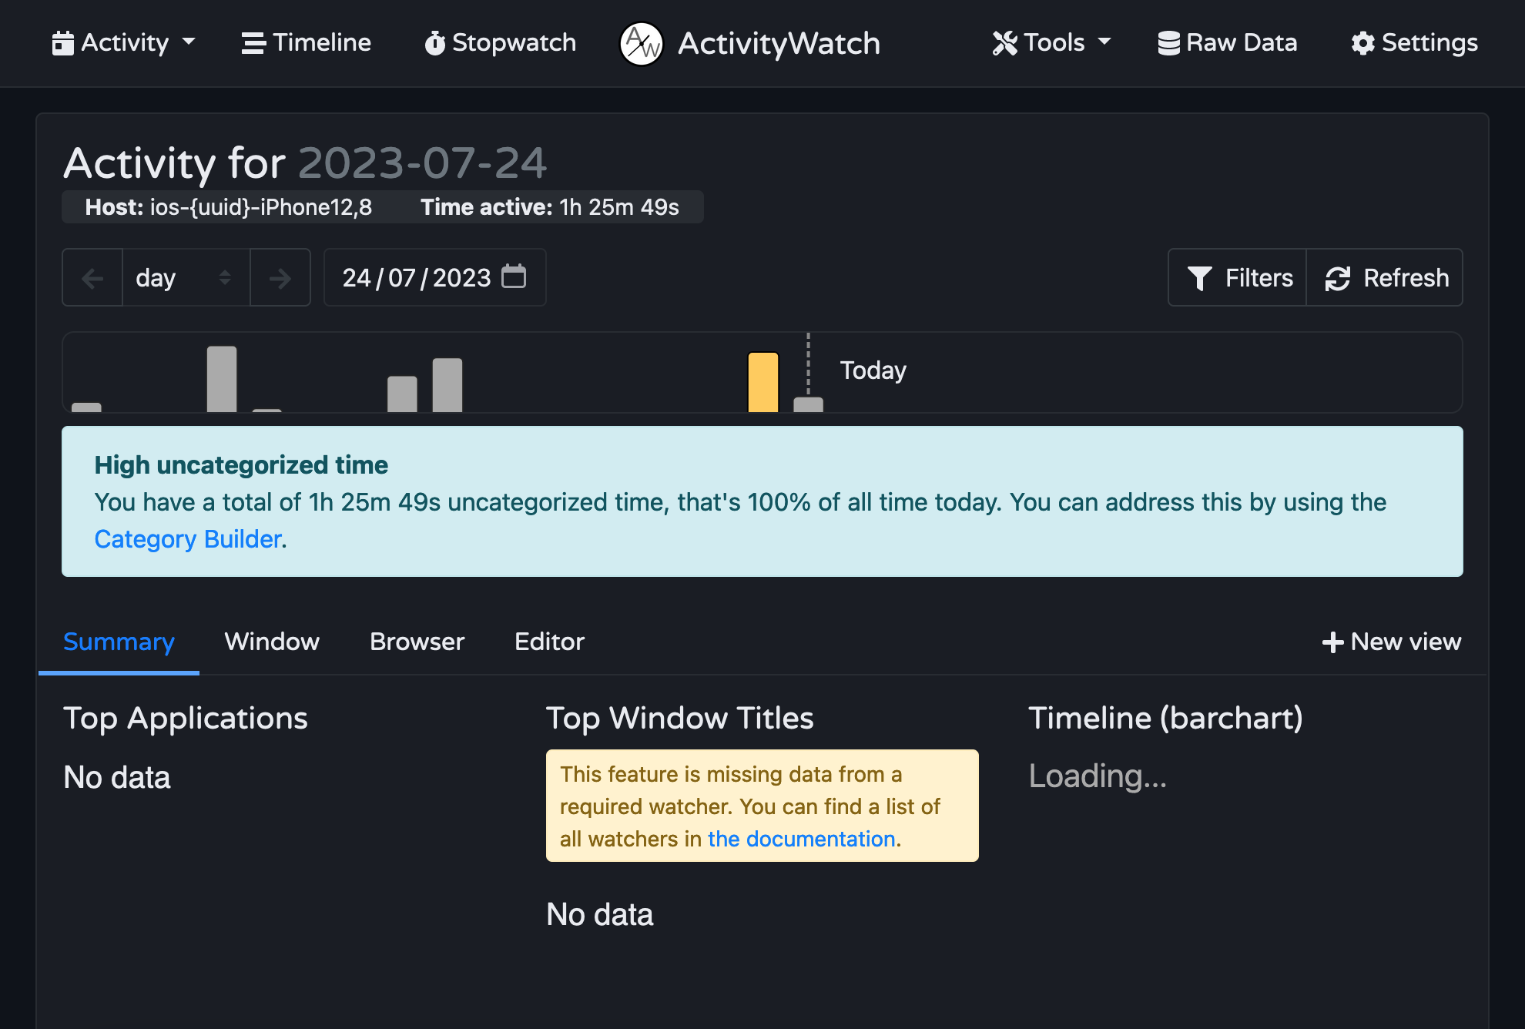
Task: Click the next day arrow button
Action: click(280, 277)
